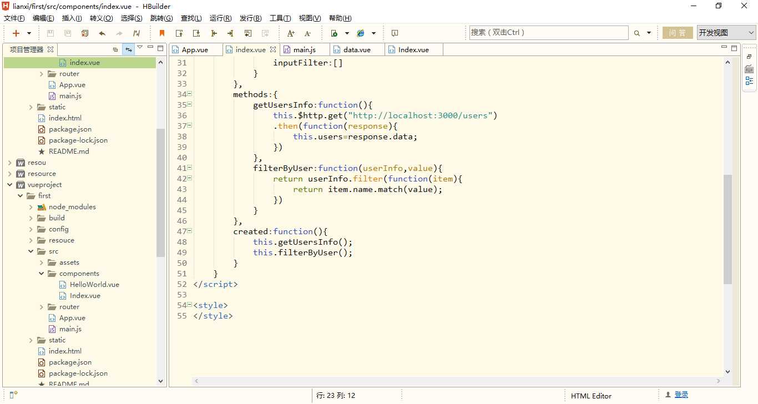Click the project manager vertical scrollbar thumb
758x404 pixels.
coord(160,193)
